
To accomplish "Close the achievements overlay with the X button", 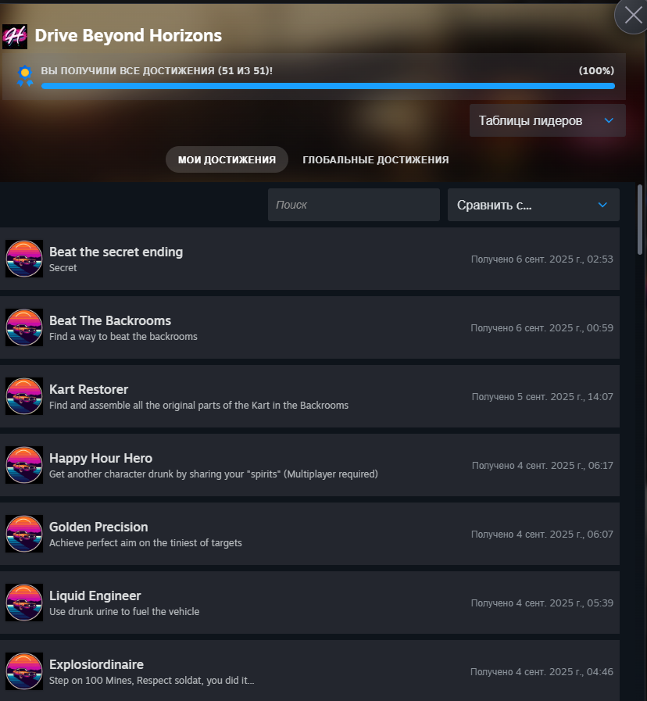I will click(633, 16).
